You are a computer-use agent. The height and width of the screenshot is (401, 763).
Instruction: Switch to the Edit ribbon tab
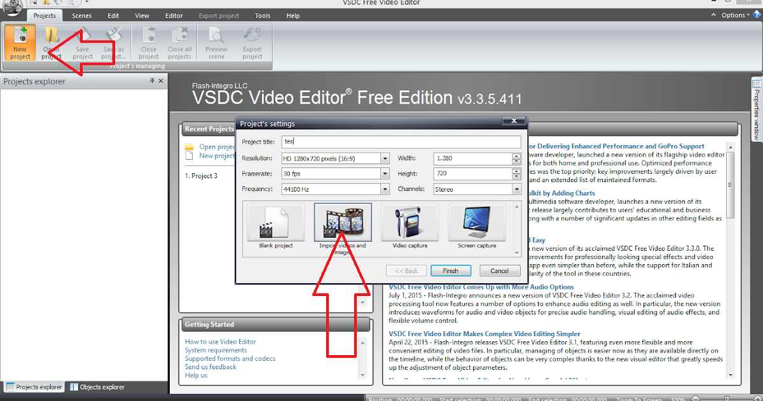(x=113, y=15)
